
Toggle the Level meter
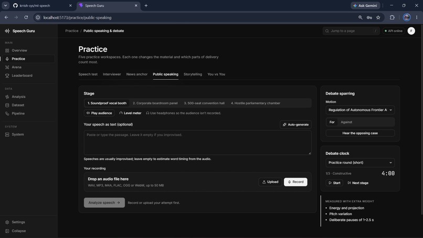(130, 113)
